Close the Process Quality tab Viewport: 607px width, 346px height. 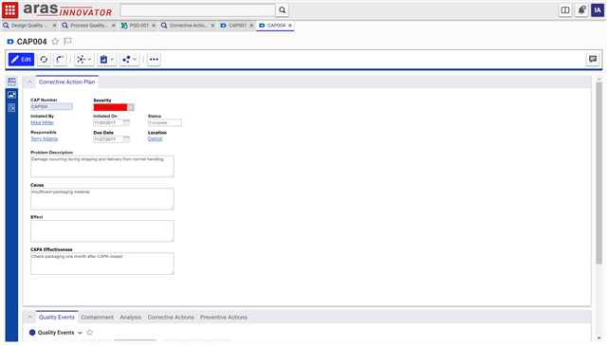[x=114, y=26]
